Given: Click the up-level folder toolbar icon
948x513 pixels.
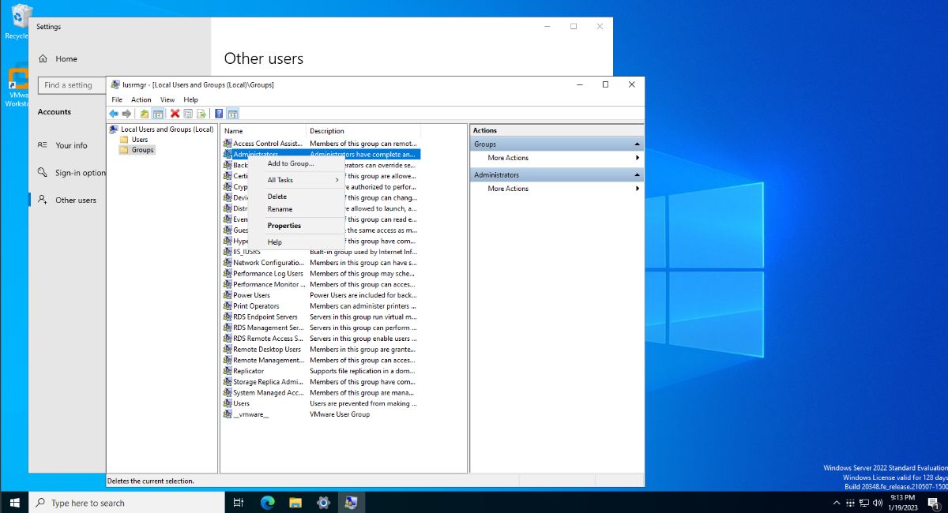Looking at the screenshot, I should (143, 114).
